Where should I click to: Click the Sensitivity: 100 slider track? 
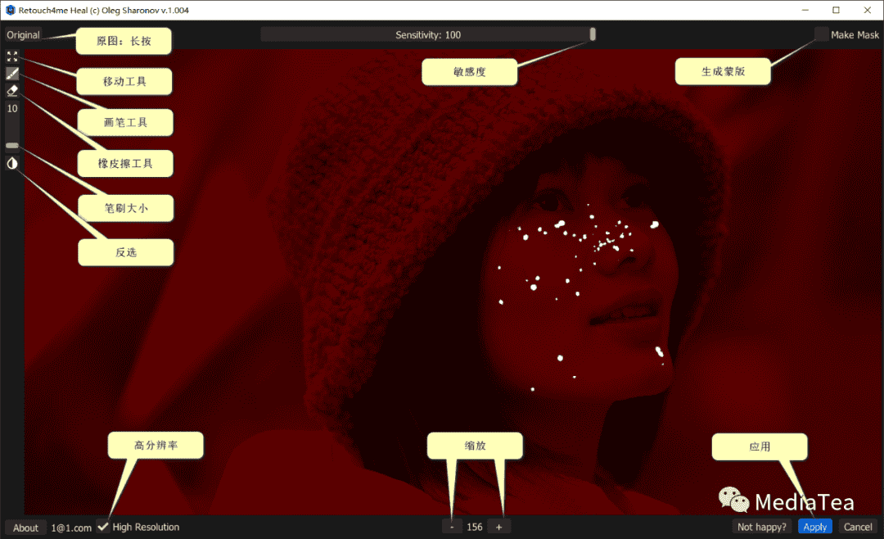(x=428, y=34)
